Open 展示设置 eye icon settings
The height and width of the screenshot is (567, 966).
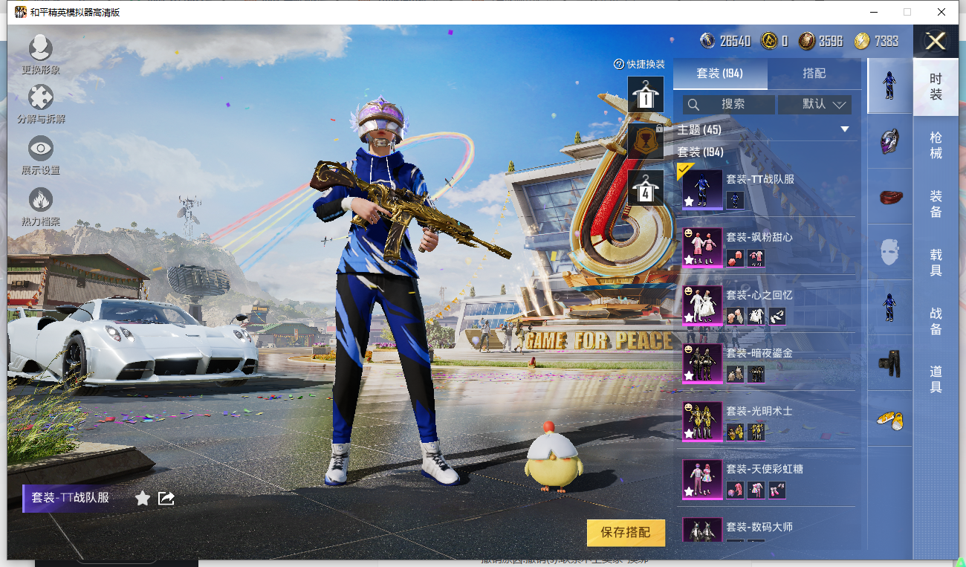point(40,149)
